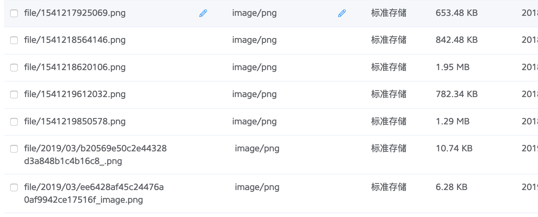Select checkbox for the b20569e50c2e44328 file

click(14, 149)
